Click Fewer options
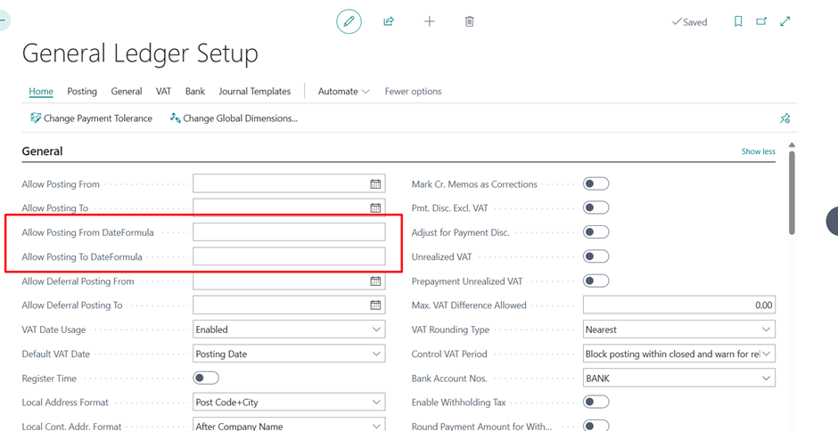 (413, 92)
